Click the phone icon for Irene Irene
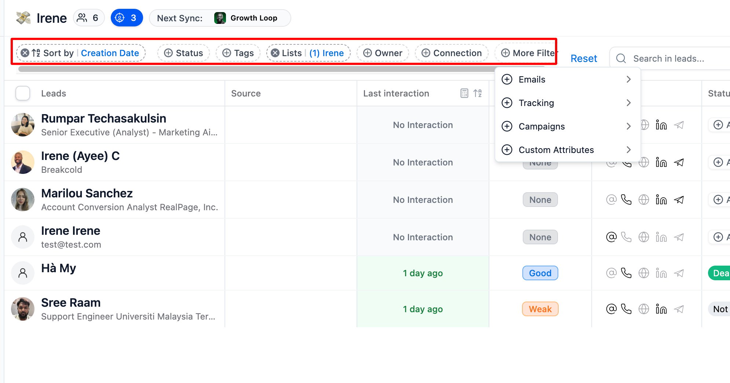730x383 pixels. click(x=626, y=237)
